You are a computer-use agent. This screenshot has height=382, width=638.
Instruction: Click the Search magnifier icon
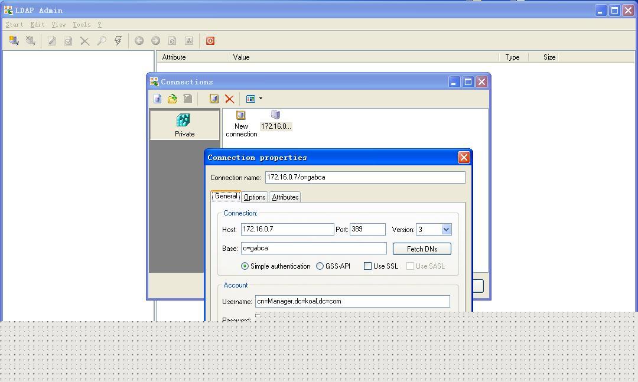coord(102,41)
